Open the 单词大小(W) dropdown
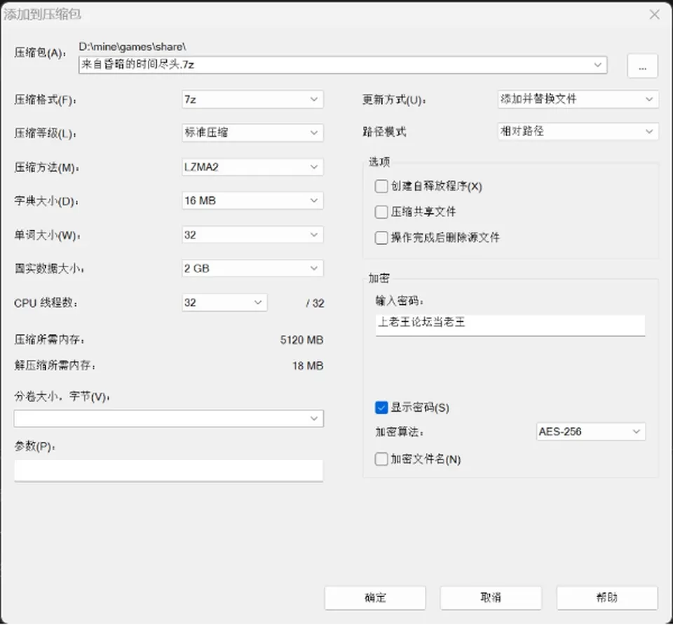Screen dimensions: 673x625 [x=252, y=235]
